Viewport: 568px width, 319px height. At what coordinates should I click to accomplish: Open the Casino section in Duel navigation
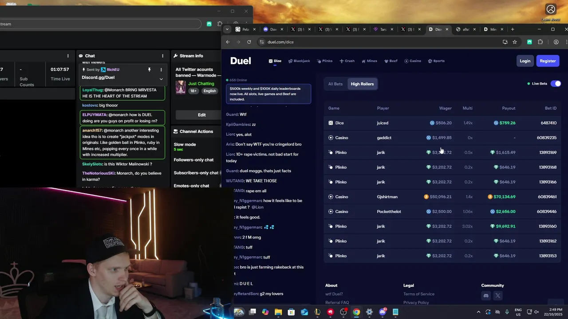click(x=413, y=61)
